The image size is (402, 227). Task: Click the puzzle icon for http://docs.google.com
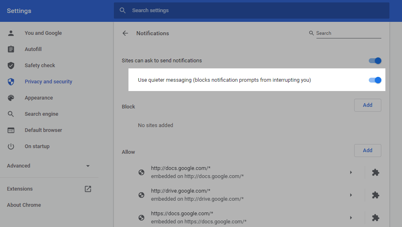click(x=376, y=172)
